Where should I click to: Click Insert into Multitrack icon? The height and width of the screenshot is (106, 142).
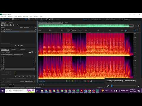(11, 25)
